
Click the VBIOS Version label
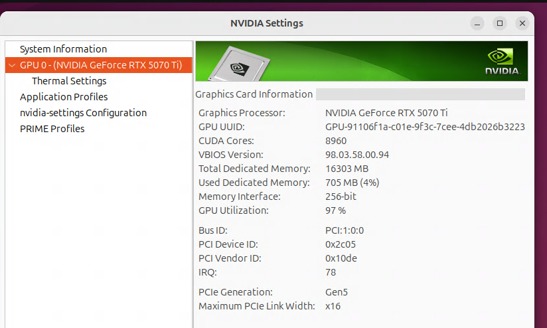(231, 155)
